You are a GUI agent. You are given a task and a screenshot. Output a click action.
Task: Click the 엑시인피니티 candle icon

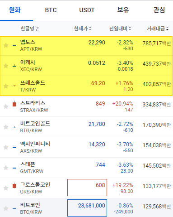14,147
